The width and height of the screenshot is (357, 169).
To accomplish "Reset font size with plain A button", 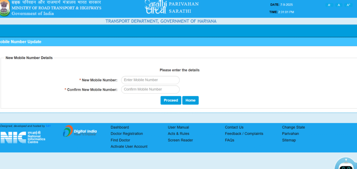I will tap(339, 5).
